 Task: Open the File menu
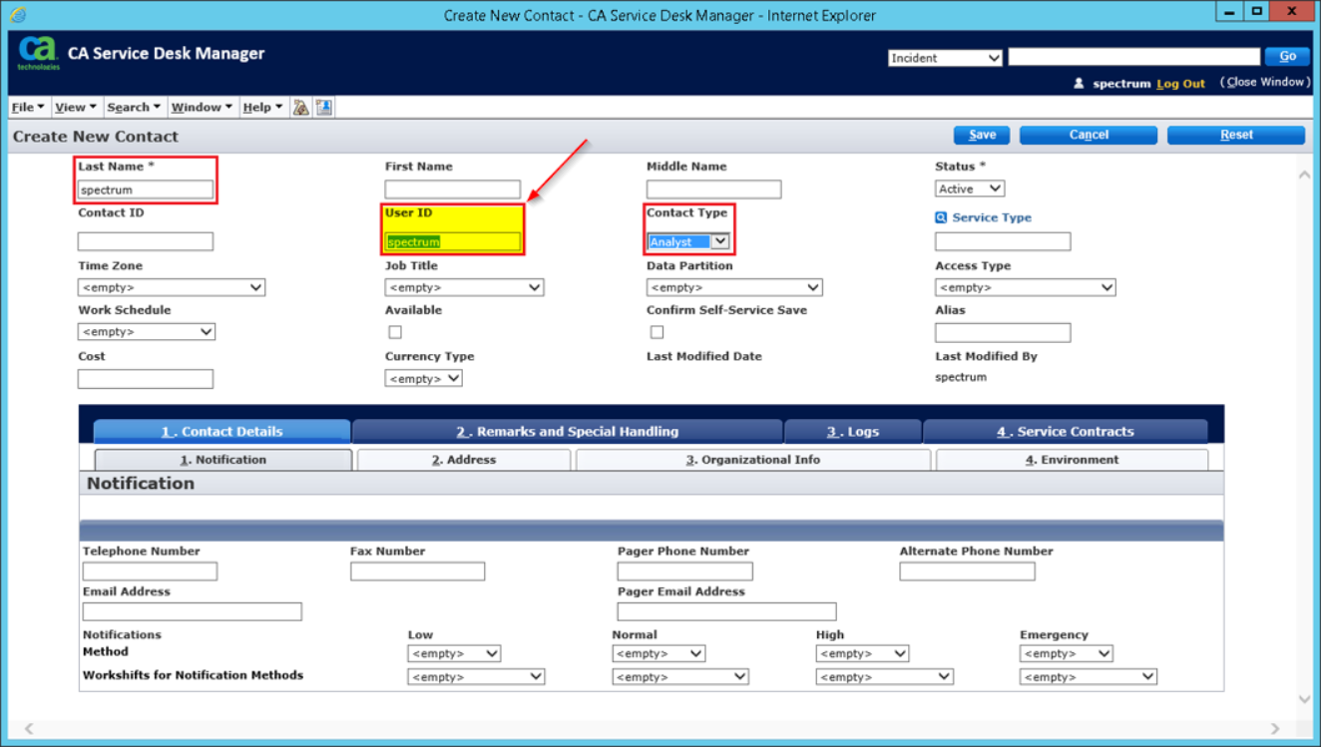pyautogui.click(x=27, y=107)
